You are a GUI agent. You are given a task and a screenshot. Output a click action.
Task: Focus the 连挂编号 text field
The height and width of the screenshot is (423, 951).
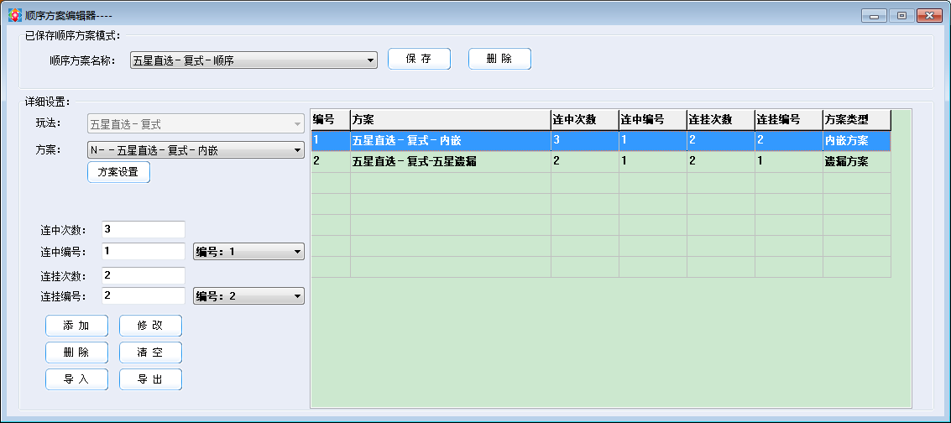coord(143,295)
